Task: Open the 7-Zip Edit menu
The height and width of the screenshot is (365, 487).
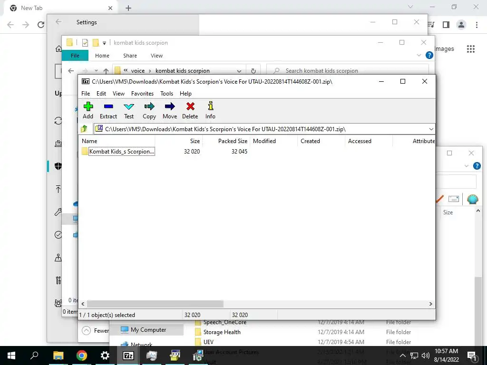Action: (101, 94)
